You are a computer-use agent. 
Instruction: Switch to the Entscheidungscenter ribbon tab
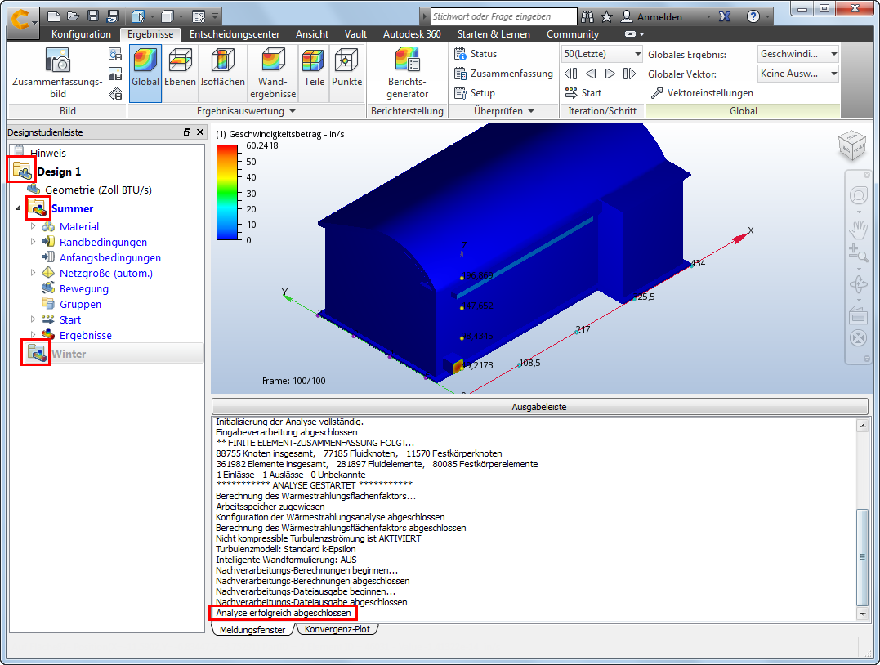coord(235,34)
